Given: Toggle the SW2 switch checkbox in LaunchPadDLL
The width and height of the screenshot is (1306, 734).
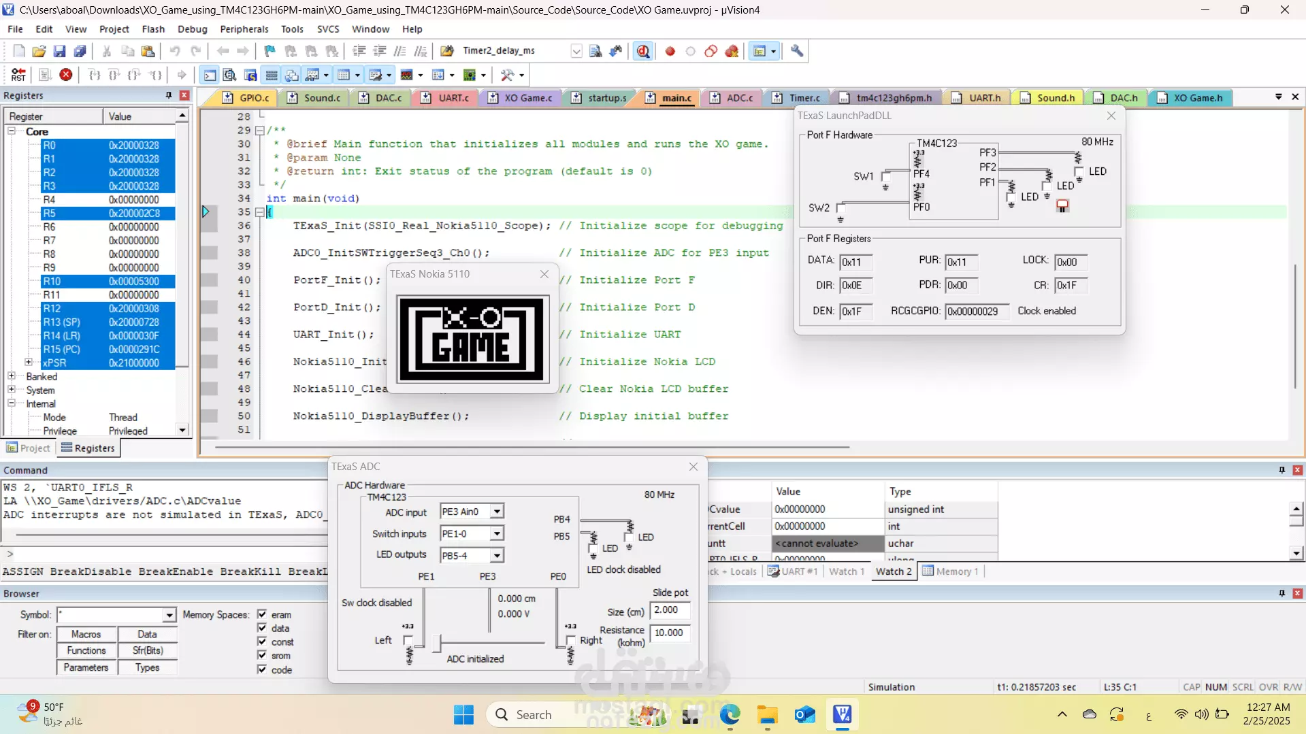Looking at the screenshot, I should click(x=840, y=208).
